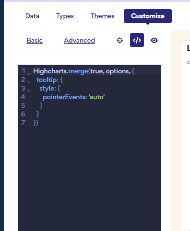Click on the 'auto' string value
Viewport: 190px width, 231px height.
(96, 97)
